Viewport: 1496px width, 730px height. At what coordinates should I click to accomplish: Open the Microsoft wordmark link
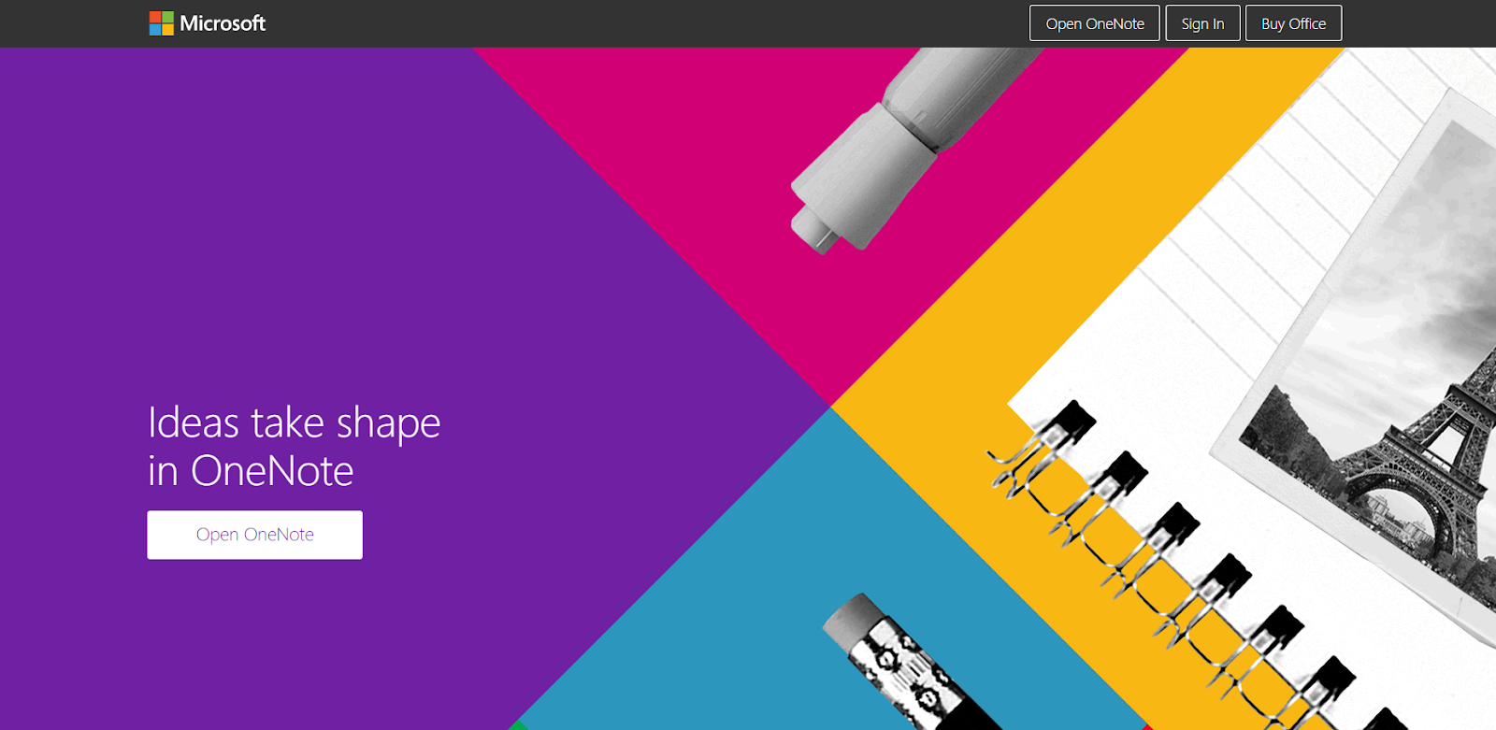click(223, 23)
